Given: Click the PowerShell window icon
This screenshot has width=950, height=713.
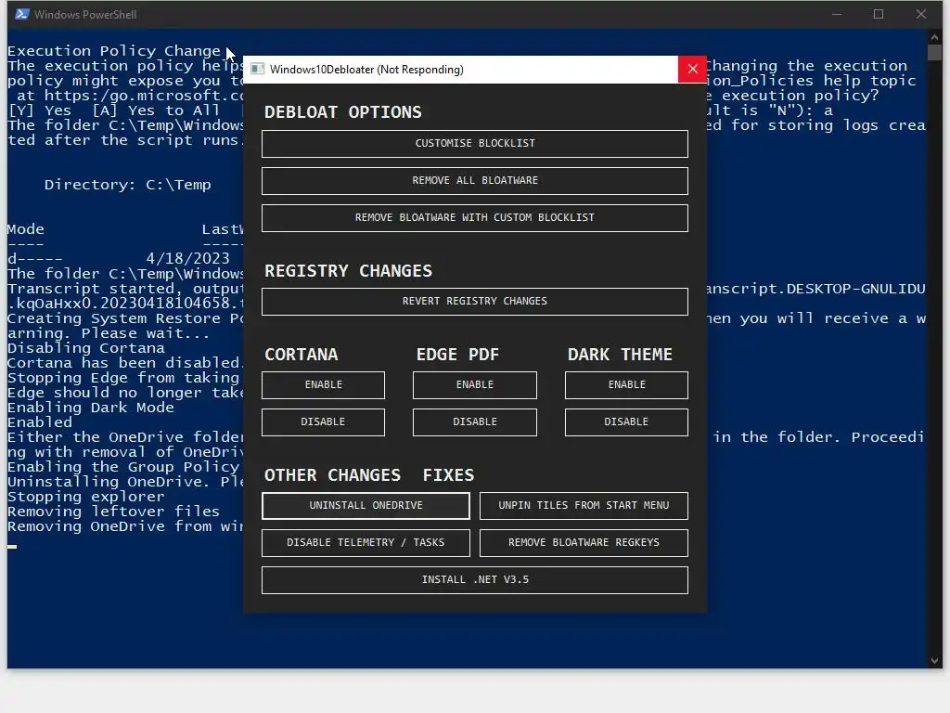Looking at the screenshot, I should (x=22, y=14).
